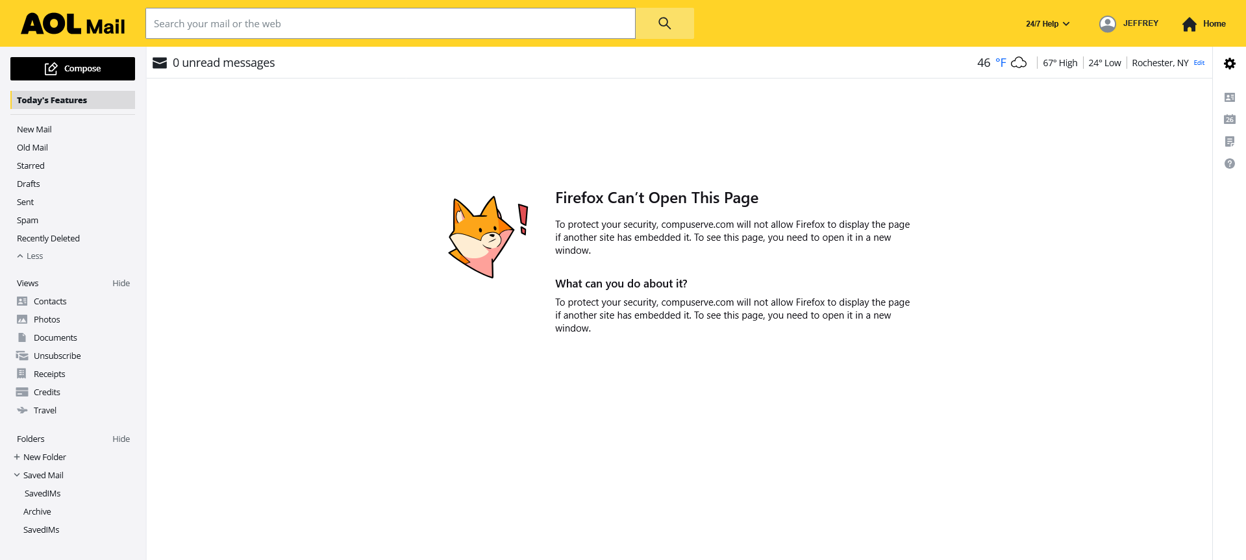Click the Photos view icon
Viewport: 1246px width, 560px height.
pos(22,319)
